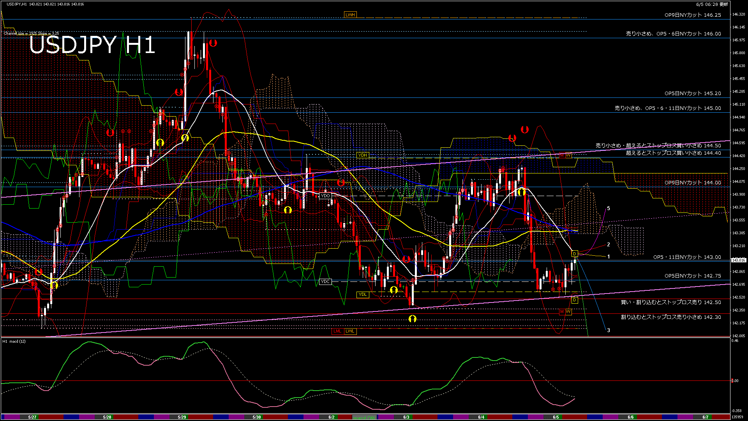Click the YDH label box
This screenshot has width=748, height=421.
point(363,155)
